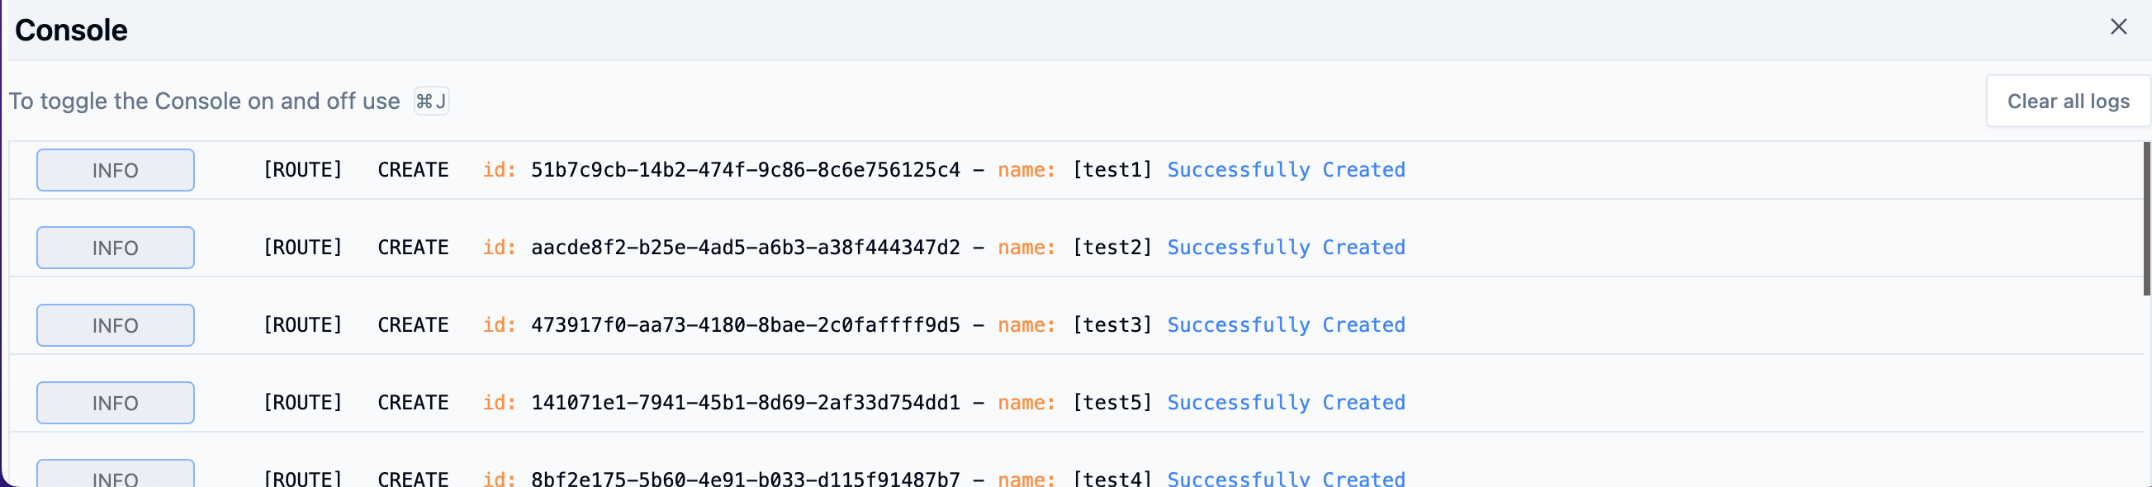Click the Clear all logs button
Image resolution: width=2152 pixels, height=487 pixels.
tap(2068, 101)
